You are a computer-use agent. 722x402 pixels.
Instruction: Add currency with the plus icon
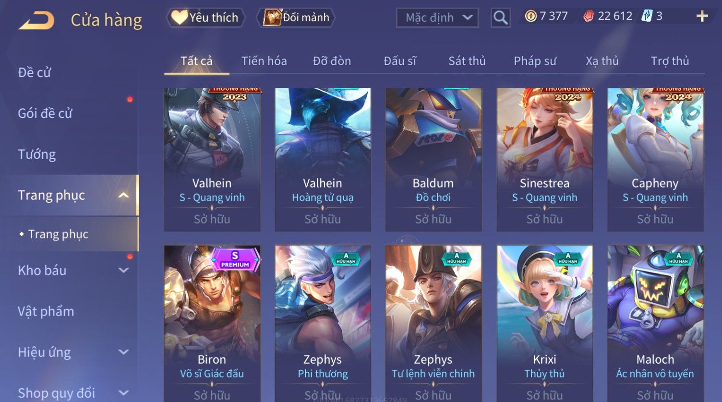[x=702, y=16]
